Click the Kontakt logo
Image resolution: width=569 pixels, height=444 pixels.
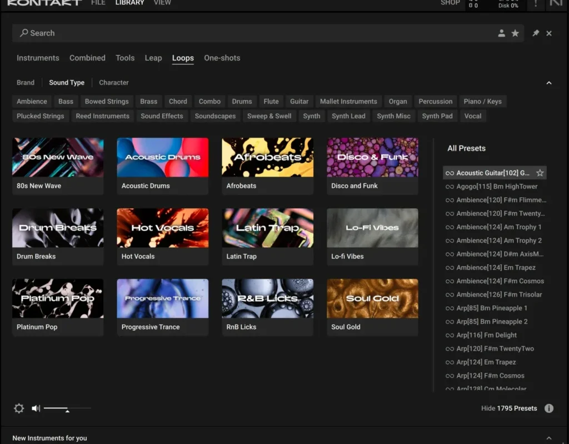tap(44, 3)
